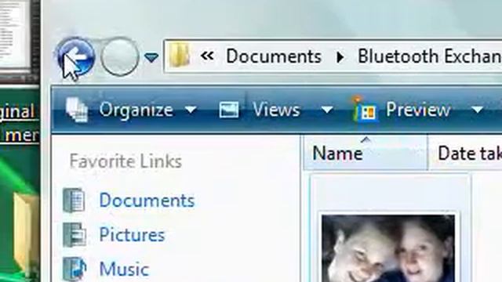Open Documents in Favorite Links
502x282 pixels.
pos(147,201)
